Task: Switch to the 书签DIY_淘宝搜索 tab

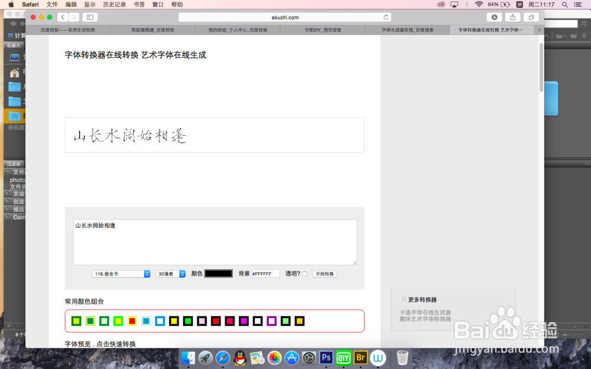Action: (x=322, y=30)
